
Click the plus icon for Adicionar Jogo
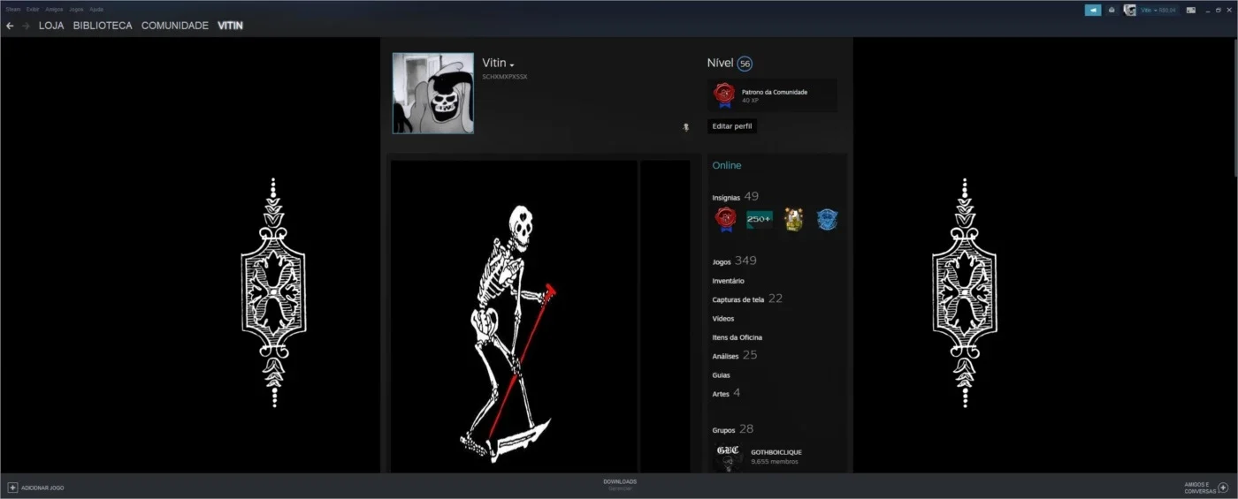pyautogui.click(x=12, y=488)
